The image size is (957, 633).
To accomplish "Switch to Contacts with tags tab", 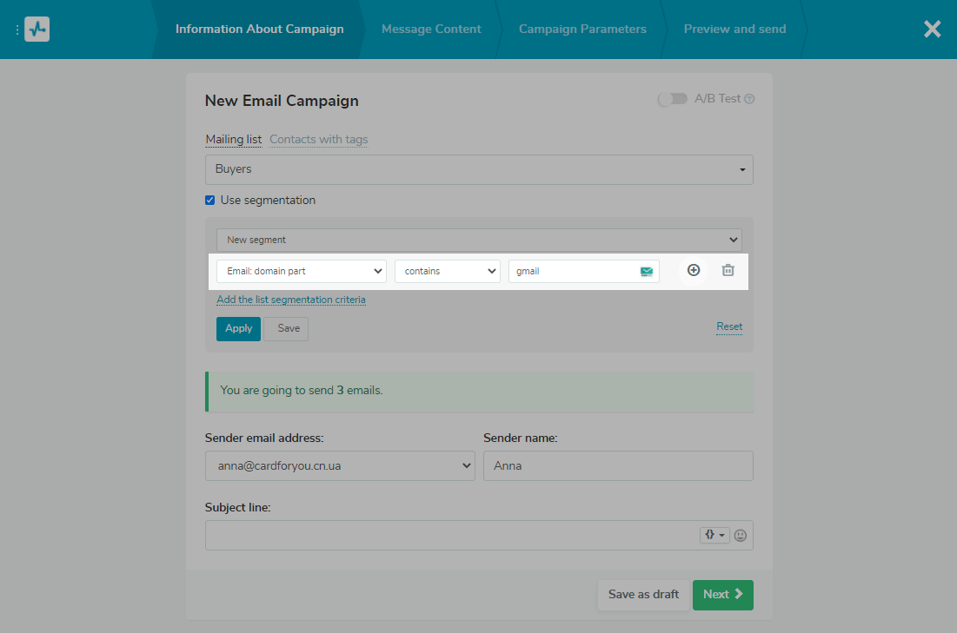I will tap(318, 140).
